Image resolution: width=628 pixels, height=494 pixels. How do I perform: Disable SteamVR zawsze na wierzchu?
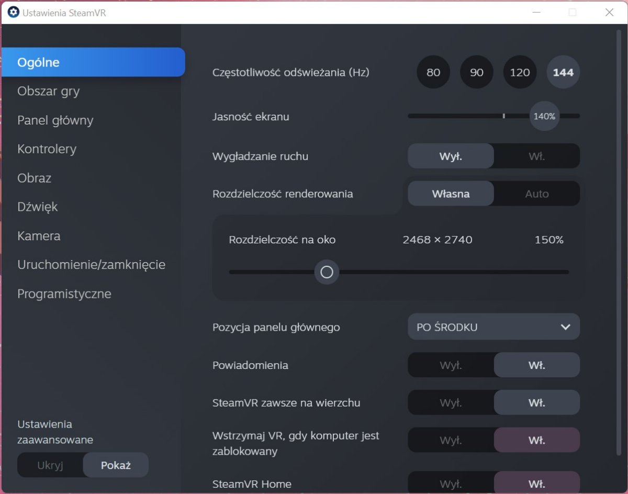pos(451,403)
